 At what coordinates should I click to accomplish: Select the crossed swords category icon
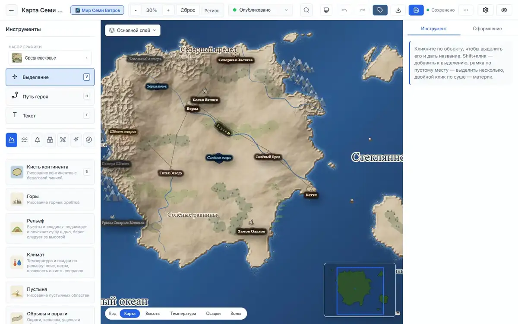pos(63,140)
